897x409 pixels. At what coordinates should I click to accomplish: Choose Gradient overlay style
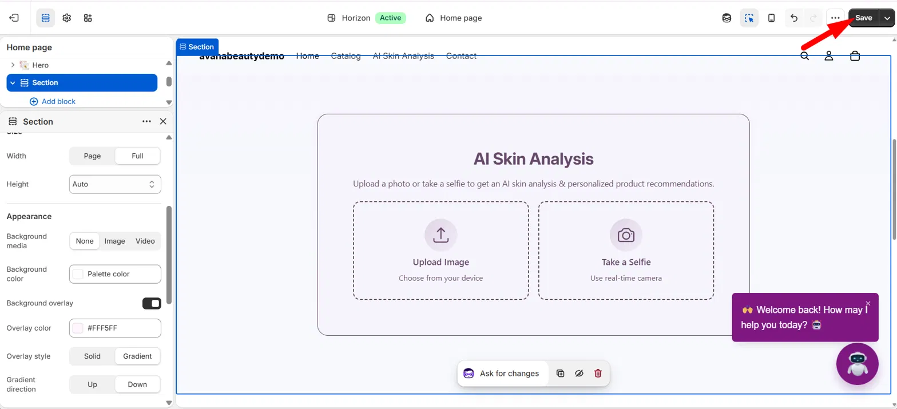(137, 356)
